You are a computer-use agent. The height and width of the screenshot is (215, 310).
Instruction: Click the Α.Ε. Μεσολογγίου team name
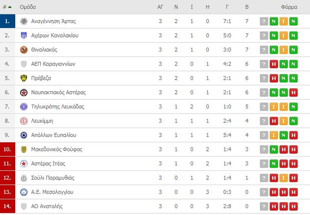[52, 192]
